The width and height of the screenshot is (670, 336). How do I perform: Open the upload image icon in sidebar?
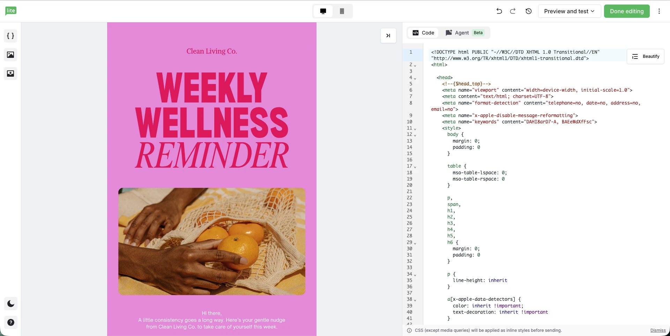[10, 74]
